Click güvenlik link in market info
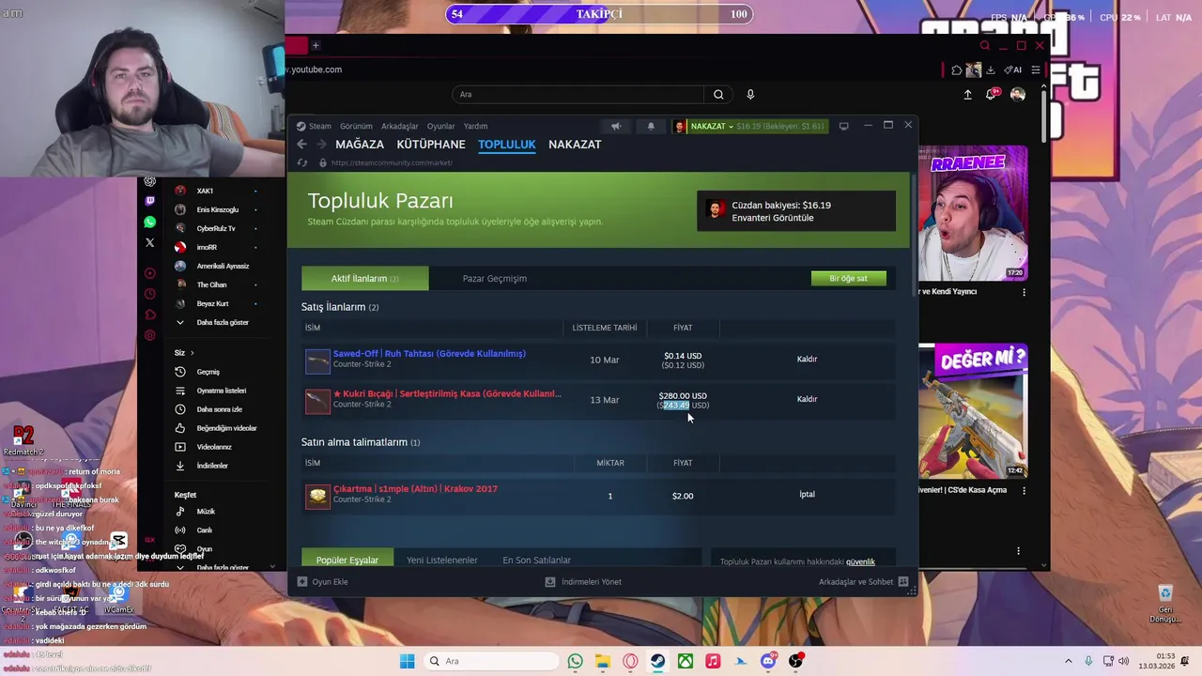The image size is (1202, 676). pos(860,562)
